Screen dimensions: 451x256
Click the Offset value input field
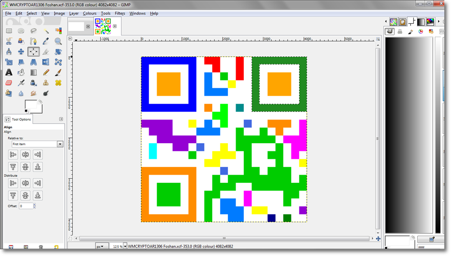tap(26, 206)
